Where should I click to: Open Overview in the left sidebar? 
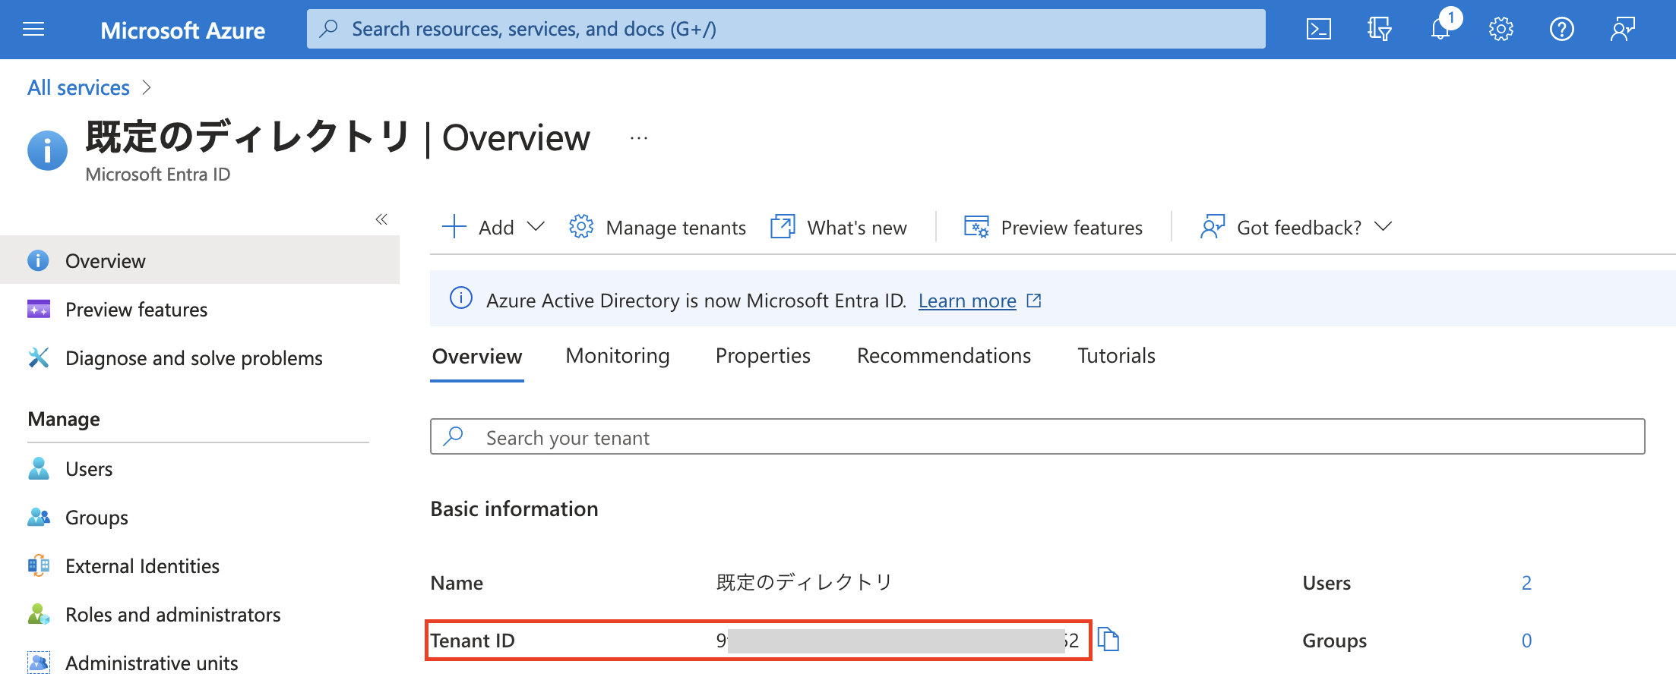[200, 260]
